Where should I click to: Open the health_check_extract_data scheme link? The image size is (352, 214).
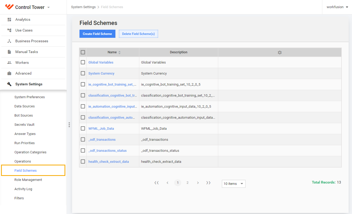[x=109, y=162]
